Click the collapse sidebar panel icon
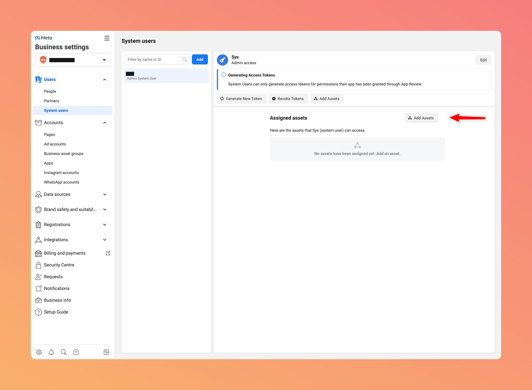This screenshot has width=532, height=390. tap(106, 352)
